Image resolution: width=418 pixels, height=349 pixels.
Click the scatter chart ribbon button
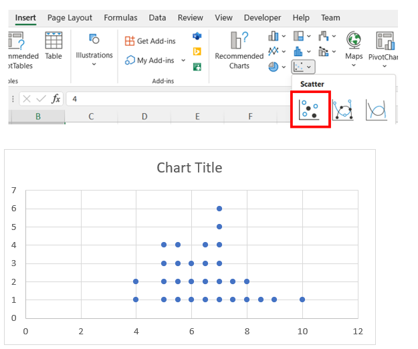[304, 67]
